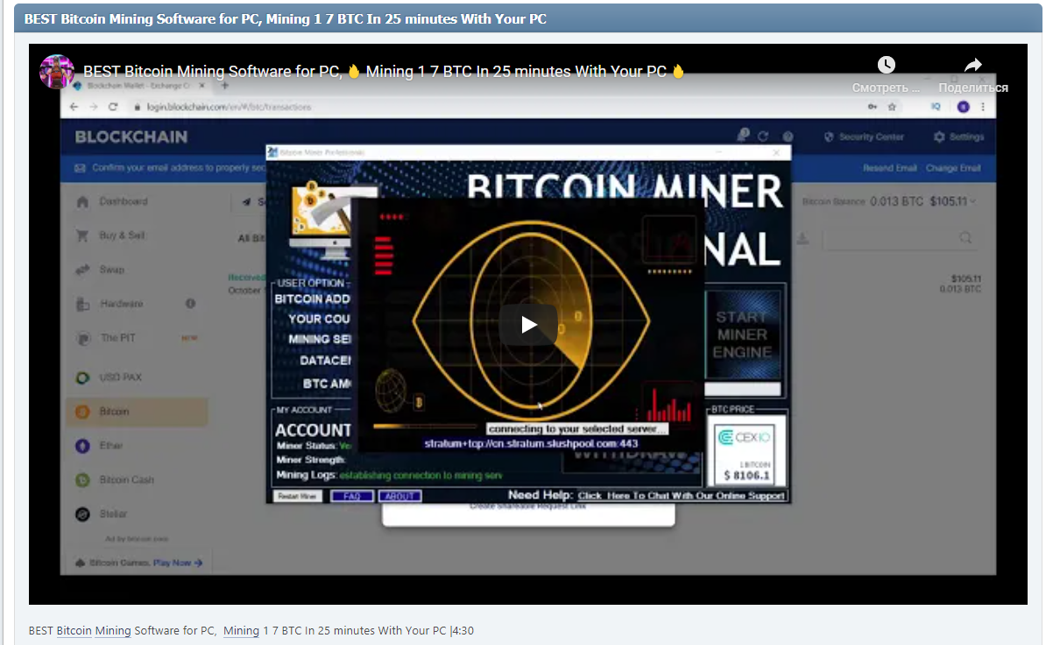
Task: Open the video share icon (Поделиться)
Action: 973,65
